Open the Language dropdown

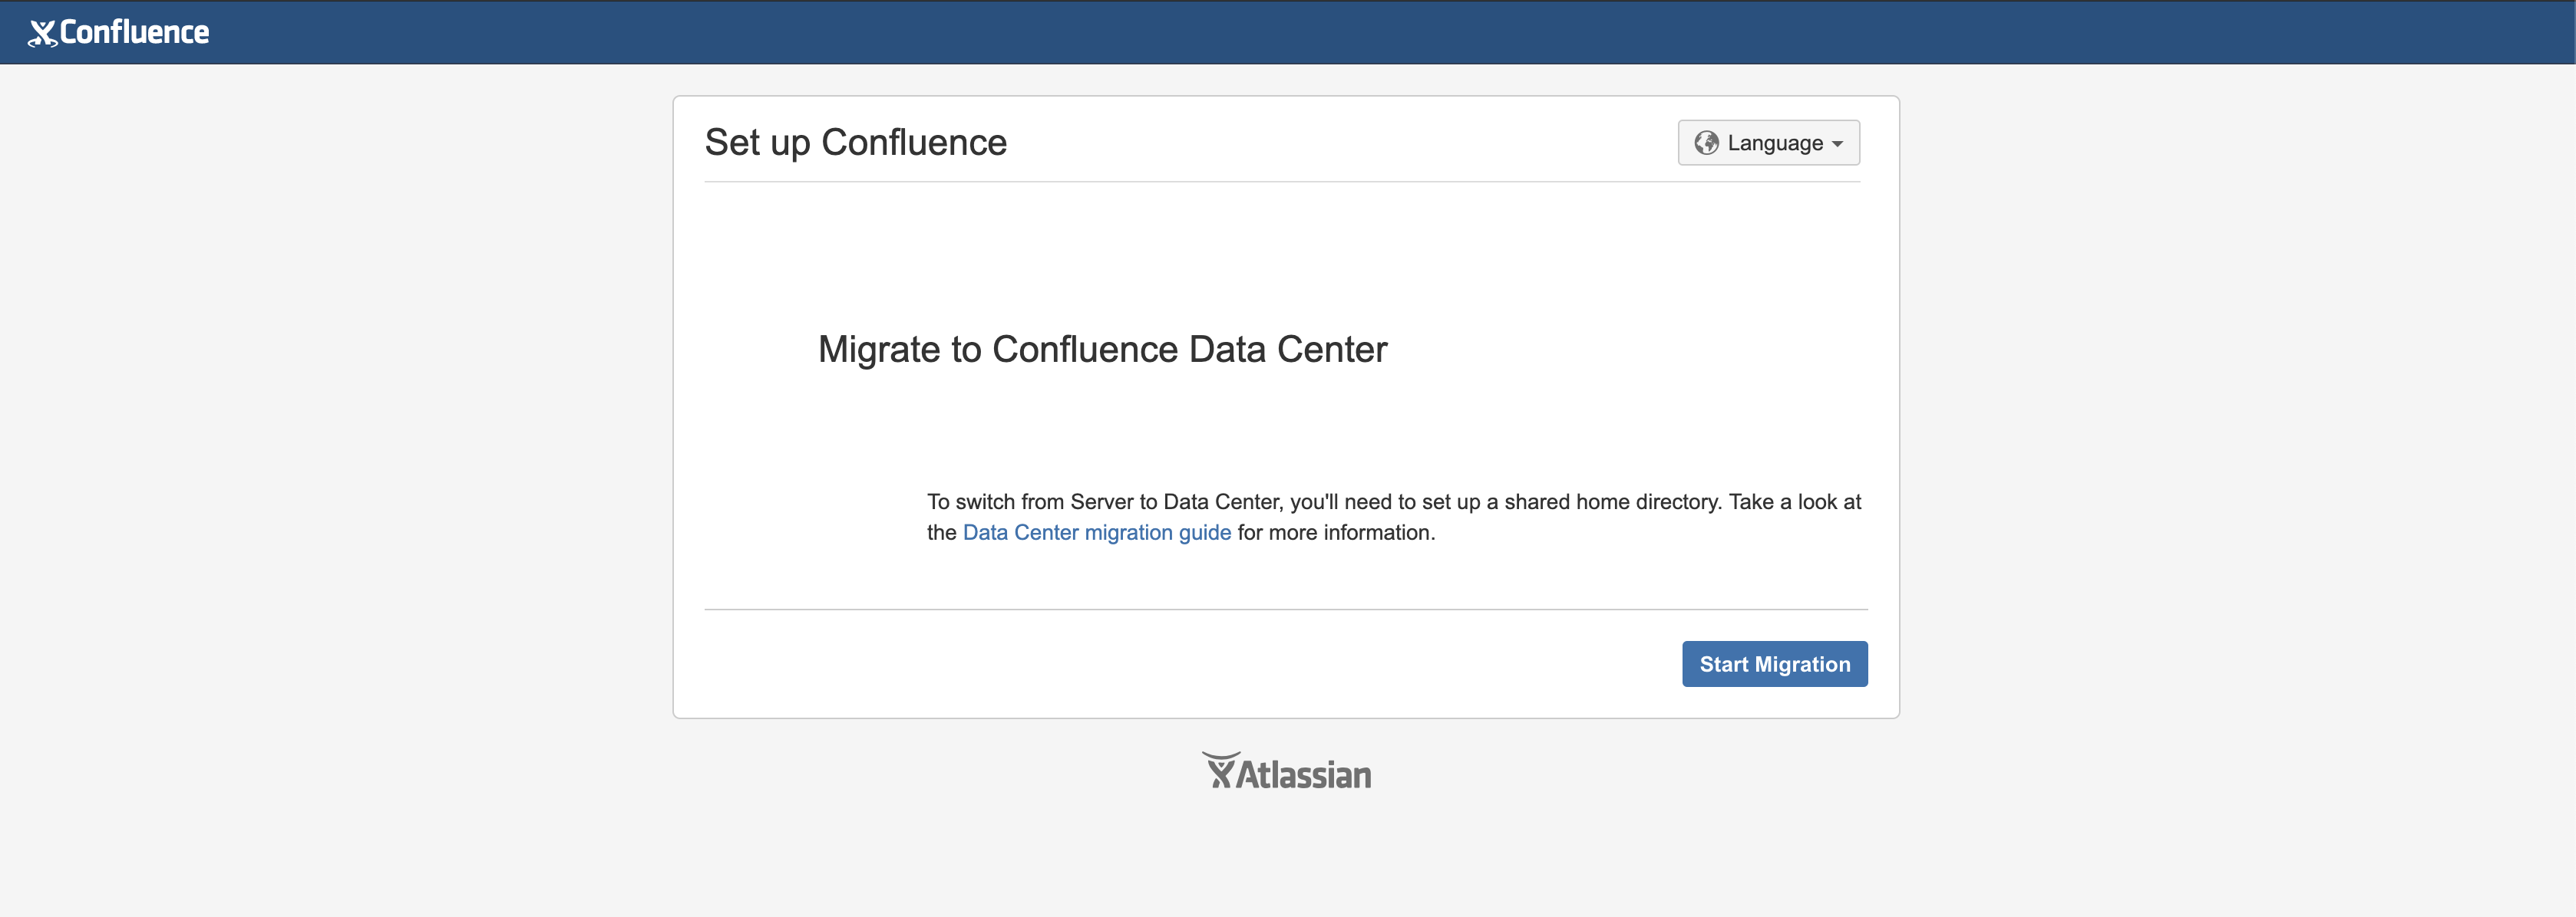click(1768, 143)
